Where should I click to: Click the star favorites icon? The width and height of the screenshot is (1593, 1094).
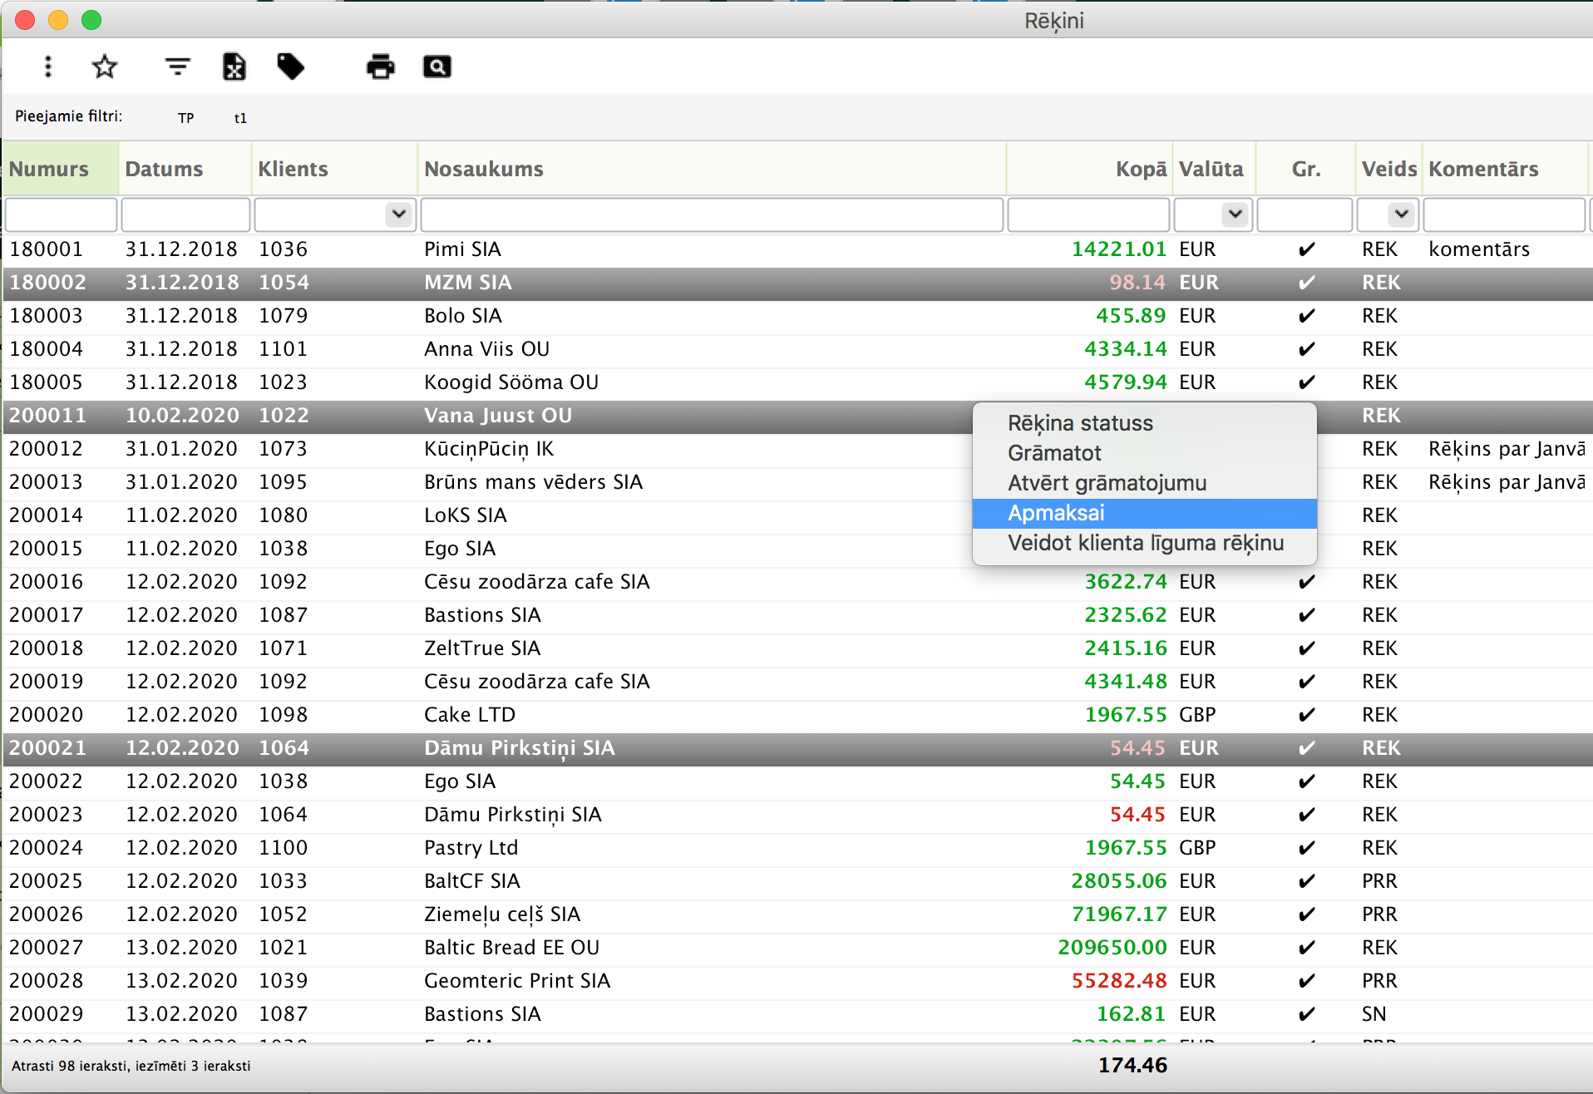pyautogui.click(x=105, y=67)
